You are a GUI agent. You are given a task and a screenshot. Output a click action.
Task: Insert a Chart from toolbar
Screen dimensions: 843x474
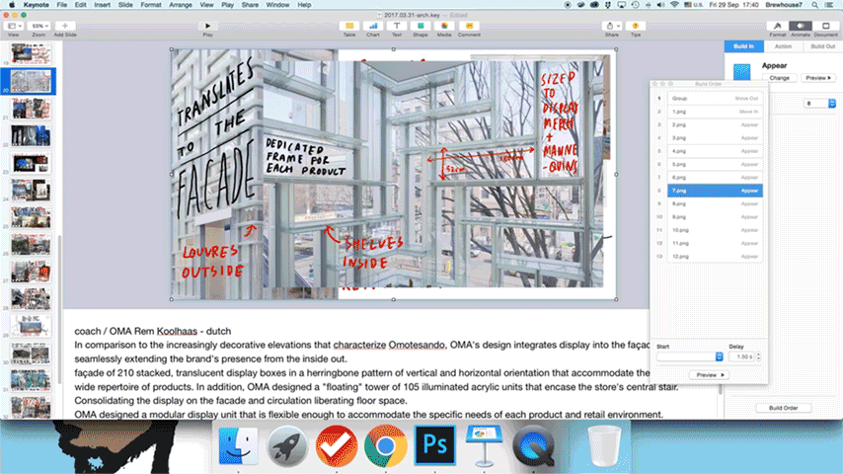(373, 26)
